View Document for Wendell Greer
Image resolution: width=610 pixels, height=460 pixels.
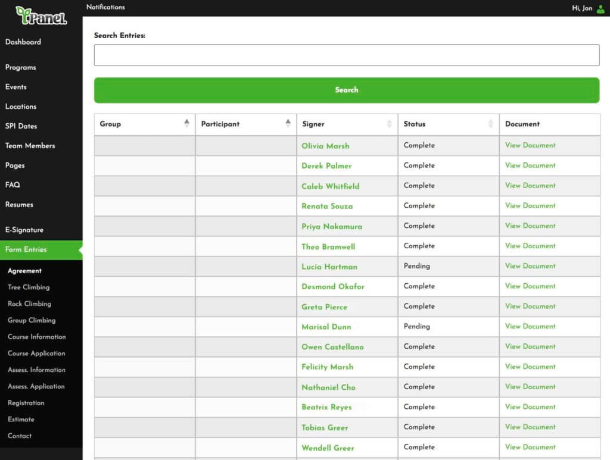530,447
